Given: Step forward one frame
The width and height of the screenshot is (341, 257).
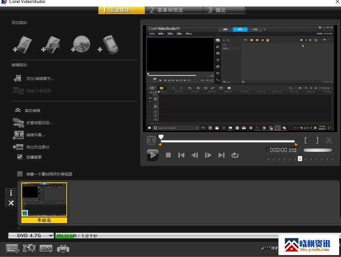Looking at the screenshot, I should pyautogui.click(x=208, y=155).
